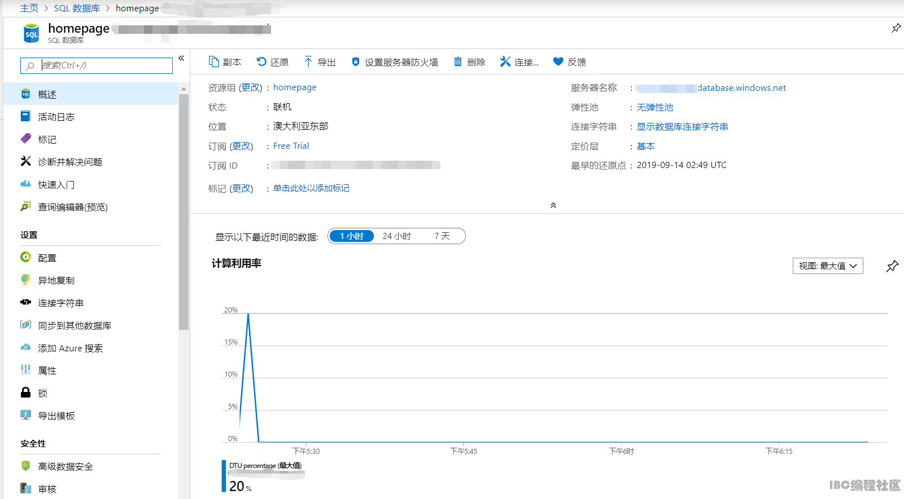
Task: Click the 计算利用率 chart title
Action: coord(237,263)
